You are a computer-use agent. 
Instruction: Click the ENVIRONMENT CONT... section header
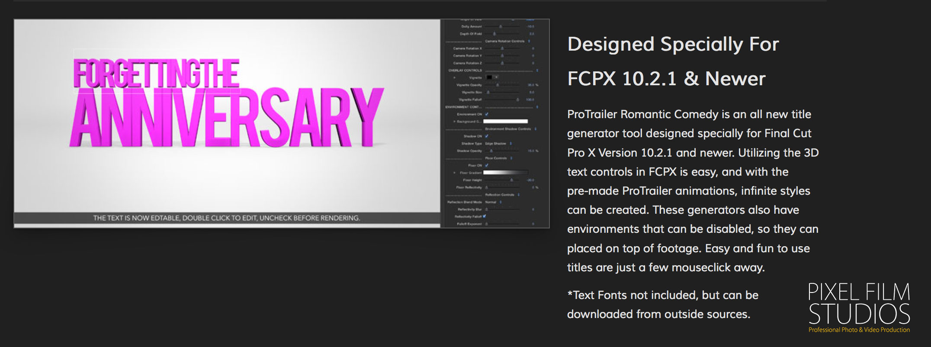tap(463, 107)
